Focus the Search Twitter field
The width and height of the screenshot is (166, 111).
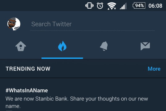click(x=92, y=24)
